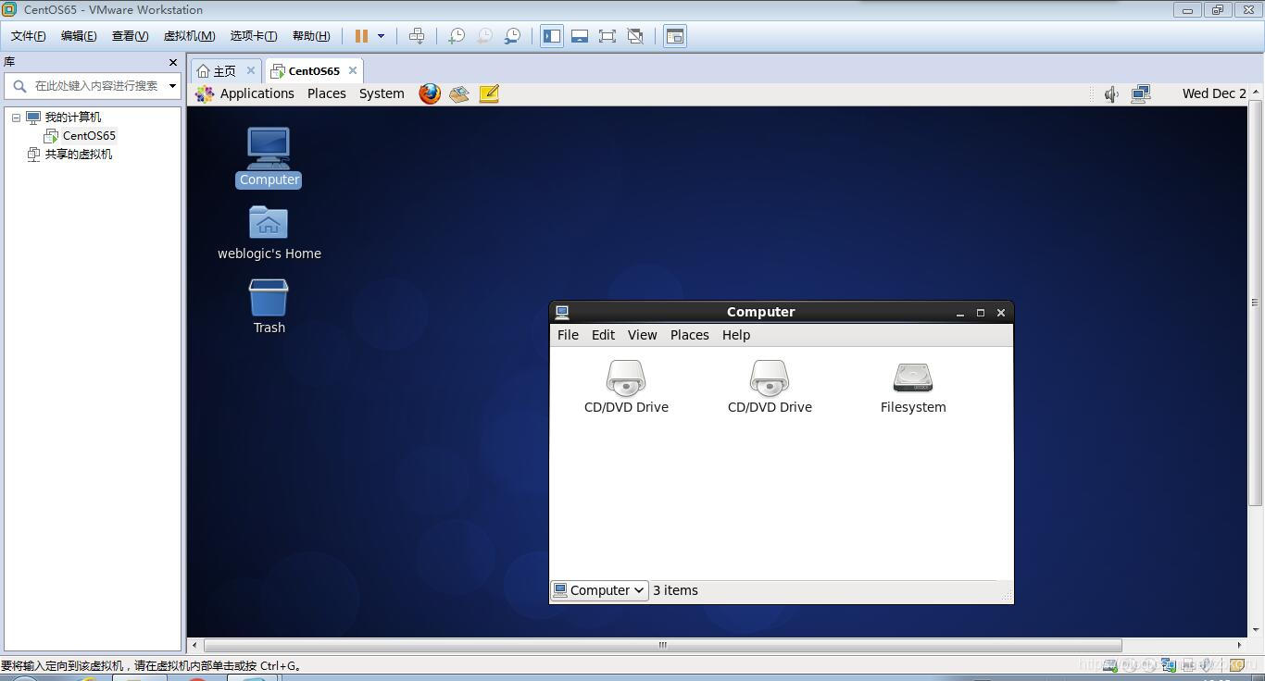Click the horizontal scrollbar's right arrow
This screenshot has height=681, width=1265.
tap(1240, 645)
